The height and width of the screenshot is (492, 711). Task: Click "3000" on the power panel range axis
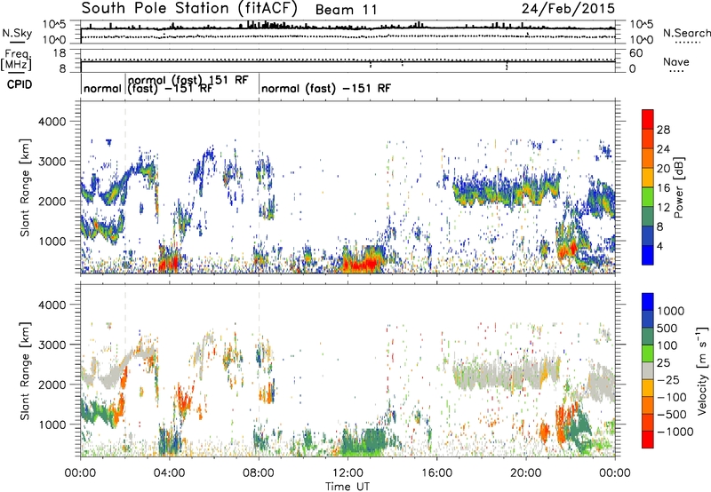tap(52, 162)
